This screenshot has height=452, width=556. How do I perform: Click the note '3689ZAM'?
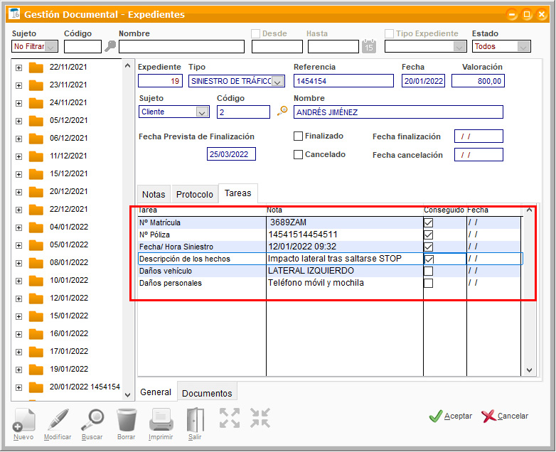coord(288,222)
